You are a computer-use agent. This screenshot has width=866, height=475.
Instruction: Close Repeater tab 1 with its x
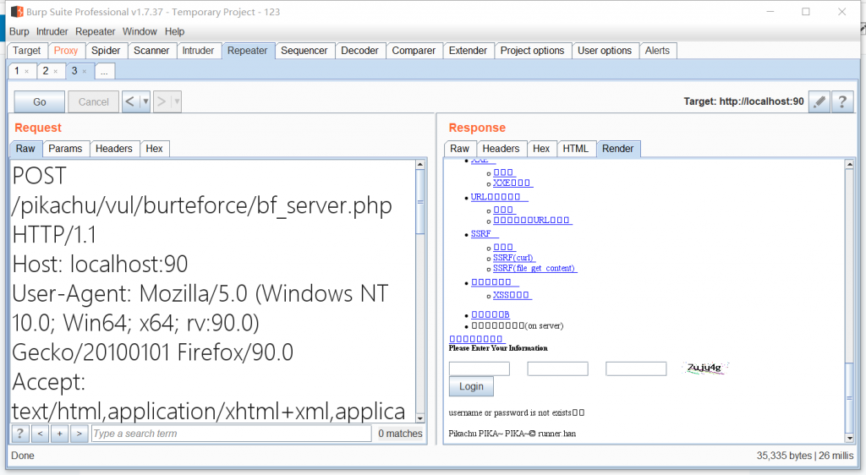27,72
